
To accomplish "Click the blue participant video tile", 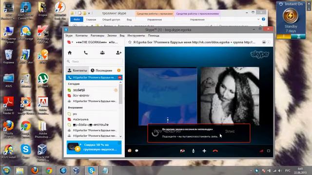I will 168,96.
